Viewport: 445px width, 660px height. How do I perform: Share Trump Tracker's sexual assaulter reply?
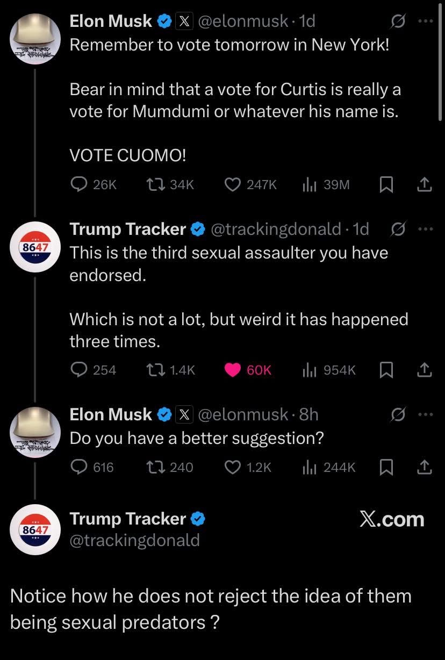425,370
